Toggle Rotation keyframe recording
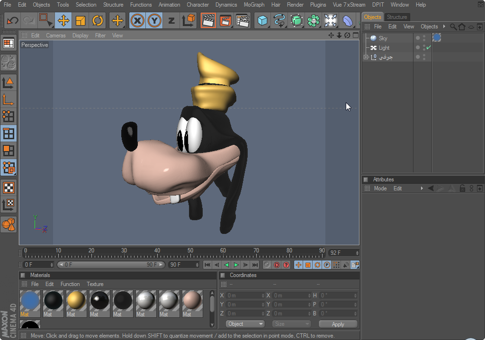Viewport: 485px width, 340px height. 317,265
